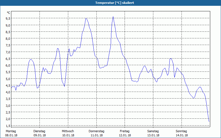Image resolution: width=221 pixels, height=138 pixels.
Task: Click the 7,0 y-axis label
Action: click(8, 52)
